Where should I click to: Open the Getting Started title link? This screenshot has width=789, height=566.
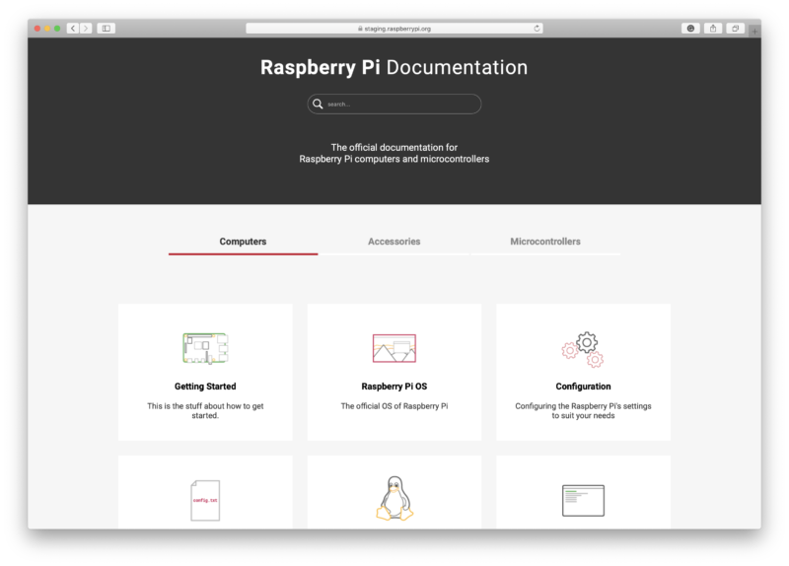205,387
